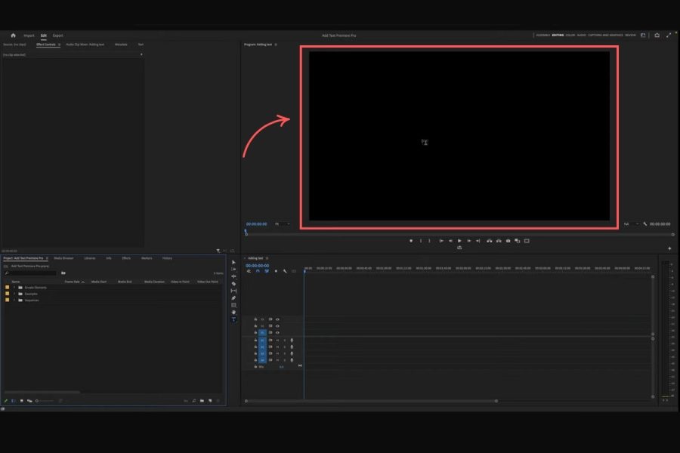The image size is (680, 453).
Task: Click the filter funnel icon in Effect Controls
Action: [218, 251]
